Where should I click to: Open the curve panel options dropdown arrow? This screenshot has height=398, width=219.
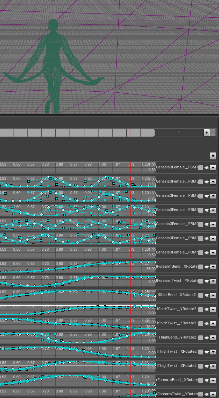[213, 156]
